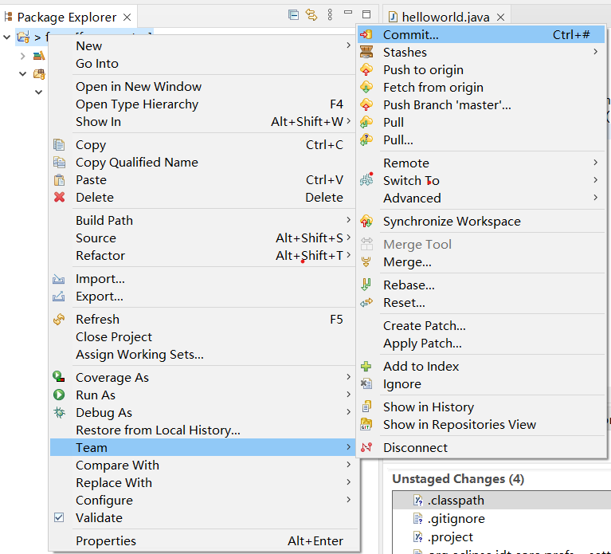
Task: Click the Copy icon in context menu
Action: point(59,144)
